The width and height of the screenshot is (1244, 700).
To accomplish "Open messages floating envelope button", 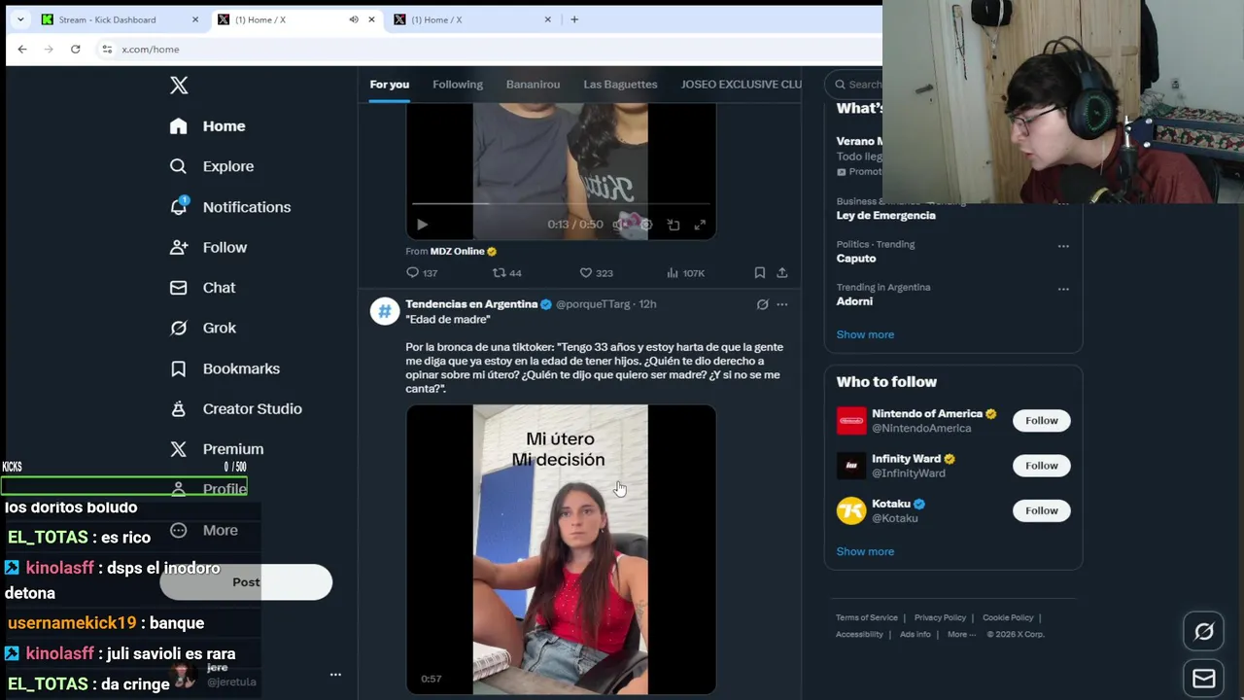I will tap(1203, 679).
